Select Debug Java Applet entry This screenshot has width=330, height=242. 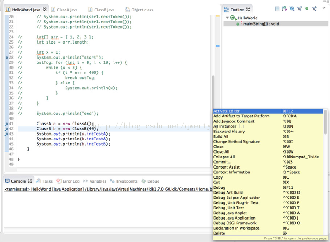coord(268,213)
